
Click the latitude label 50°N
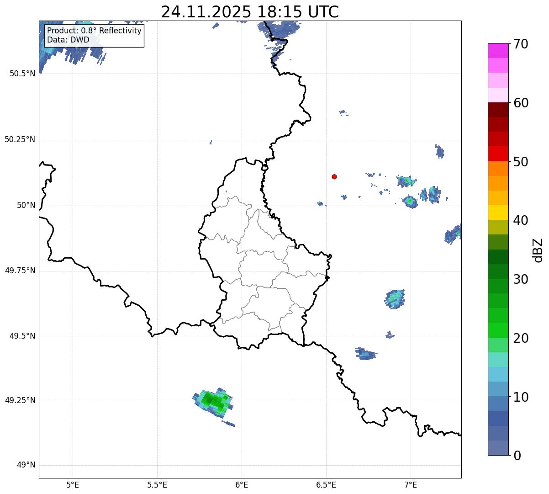(26, 205)
